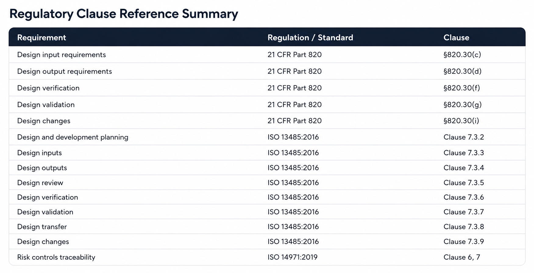Click the §820.30(i) clause cell
Screen dimensions: 534x273
click(x=461, y=121)
